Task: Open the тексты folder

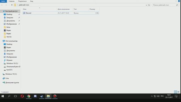Action: pos(9,37)
